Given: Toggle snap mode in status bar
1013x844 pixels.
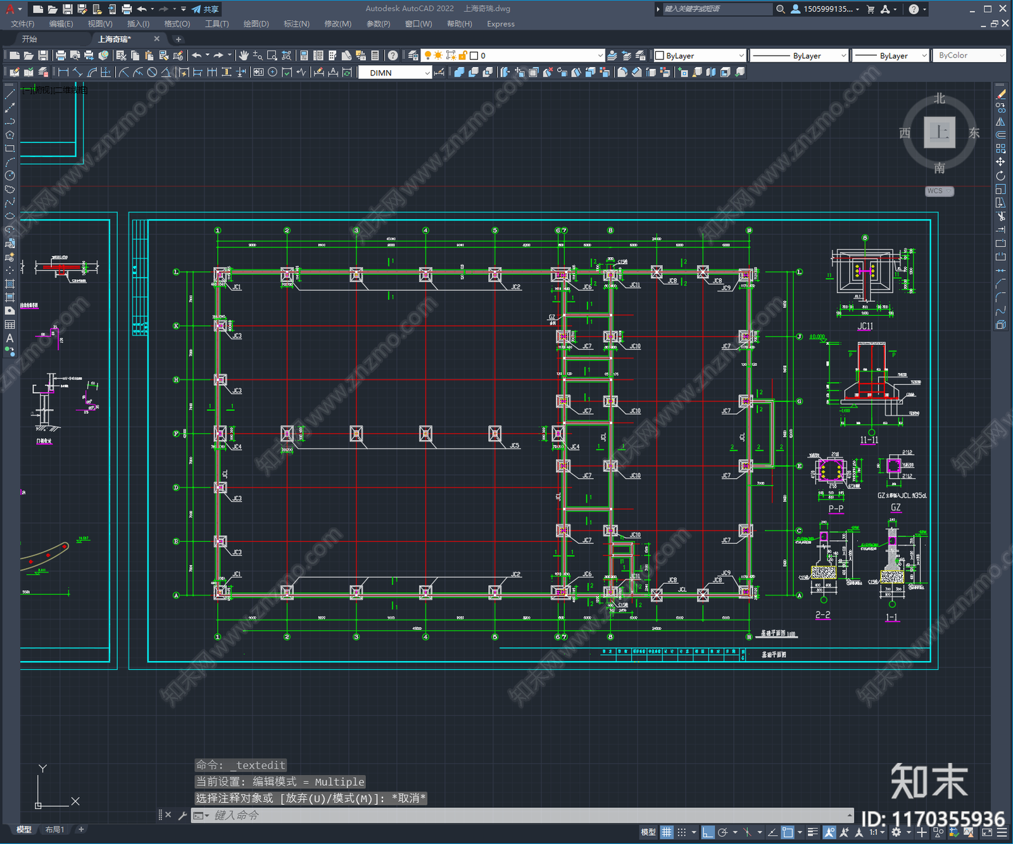Looking at the screenshot, I should (682, 832).
